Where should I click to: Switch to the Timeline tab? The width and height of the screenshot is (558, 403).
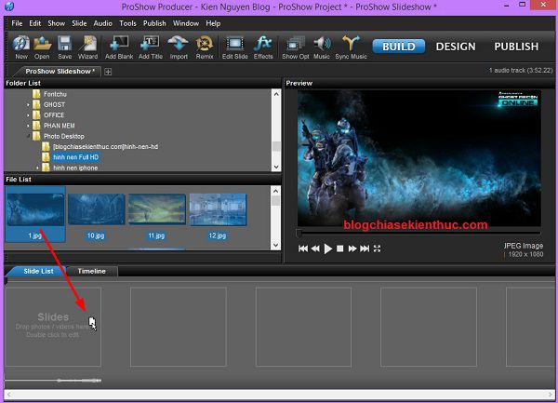[91, 271]
